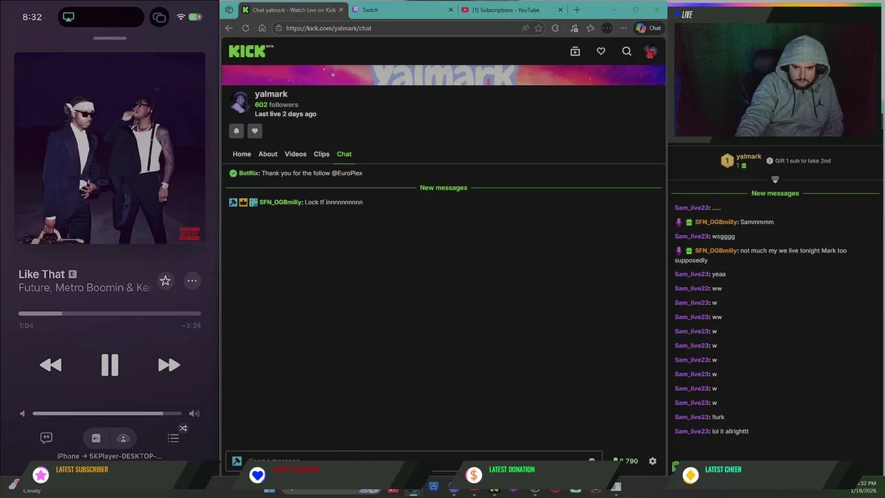The height and width of the screenshot is (498, 885).
Task: Skip to the next track
Action: point(169,365)
